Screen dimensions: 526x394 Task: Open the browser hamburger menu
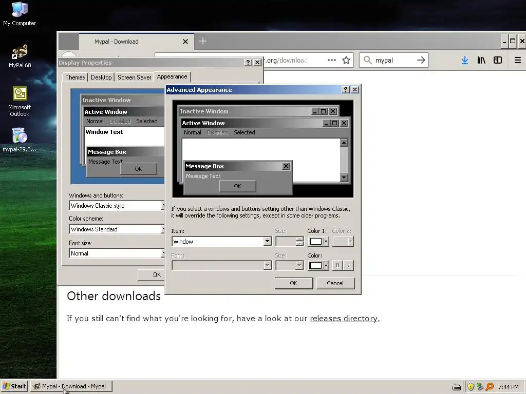tap(518, 61)
